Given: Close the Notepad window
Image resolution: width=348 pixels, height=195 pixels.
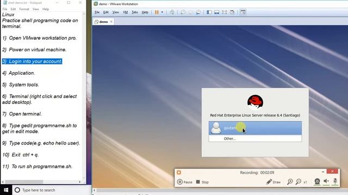Looking at the screenshot, I should click(80, 3).
